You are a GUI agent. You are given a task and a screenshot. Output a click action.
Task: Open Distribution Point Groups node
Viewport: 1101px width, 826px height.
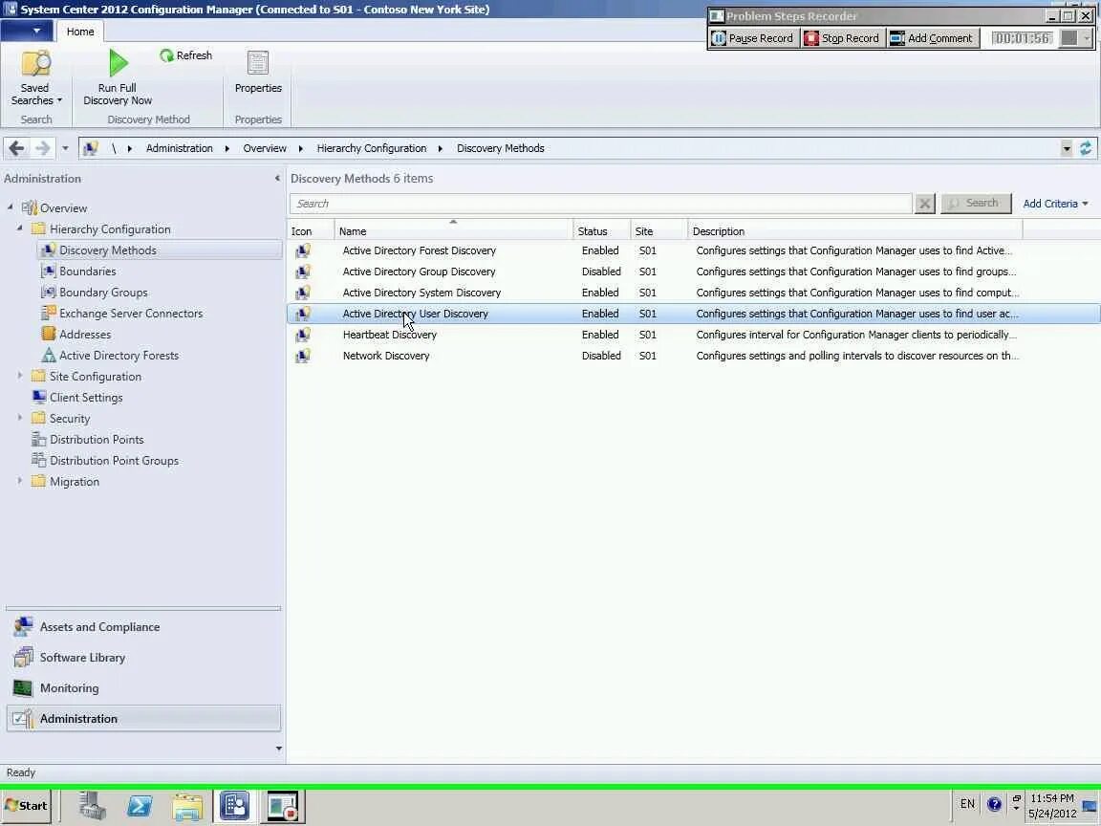pyautogui.click(x=114, y=461)
